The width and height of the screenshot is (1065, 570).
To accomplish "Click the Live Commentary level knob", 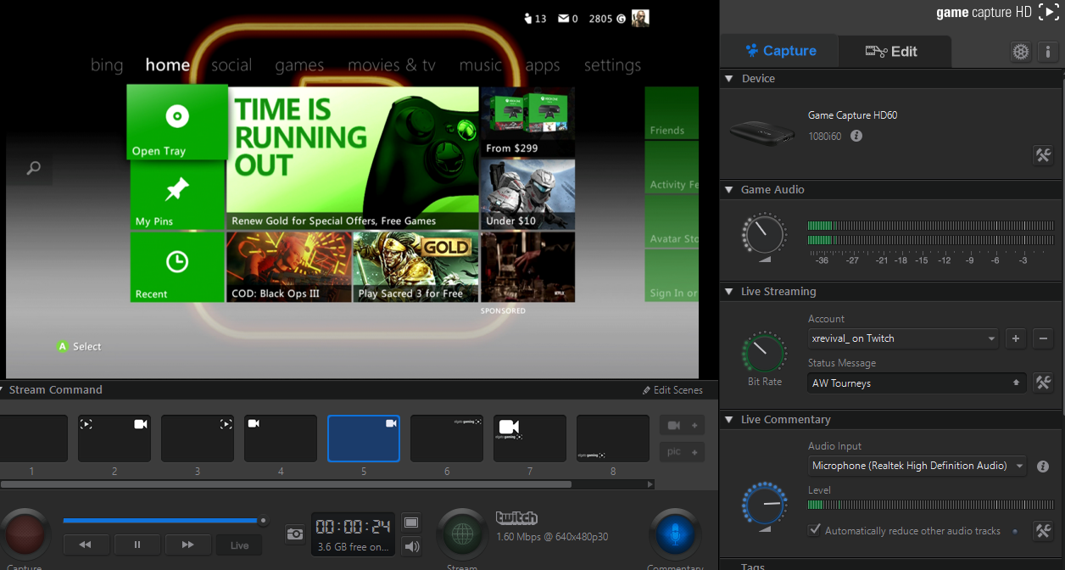I will tap(764, 502).
